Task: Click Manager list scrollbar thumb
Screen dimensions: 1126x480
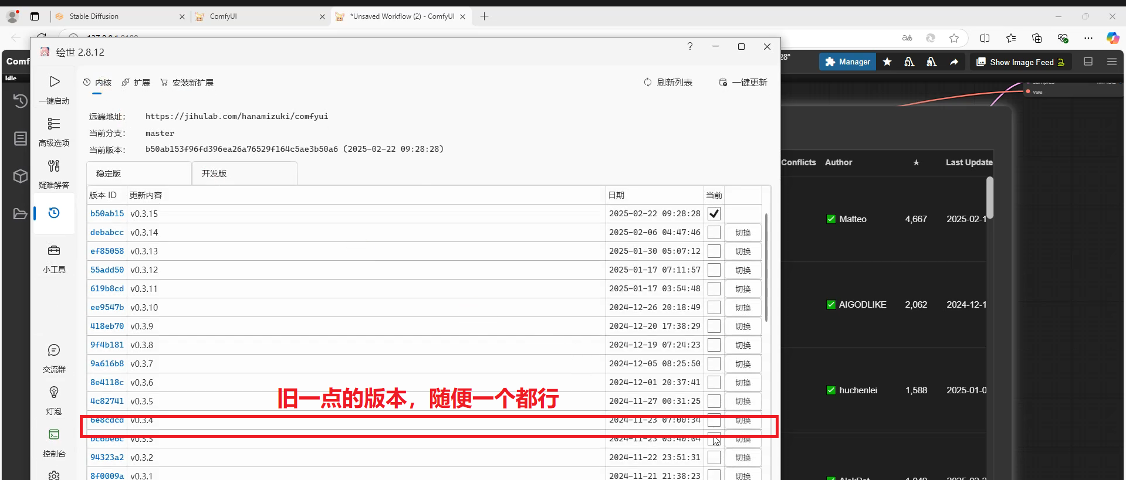Action: 990,198
